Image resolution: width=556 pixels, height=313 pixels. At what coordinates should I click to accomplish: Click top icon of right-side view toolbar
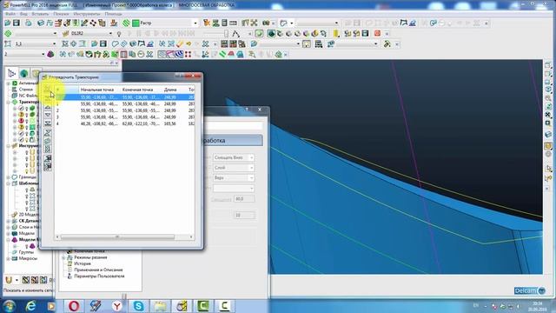click(548, 65)
